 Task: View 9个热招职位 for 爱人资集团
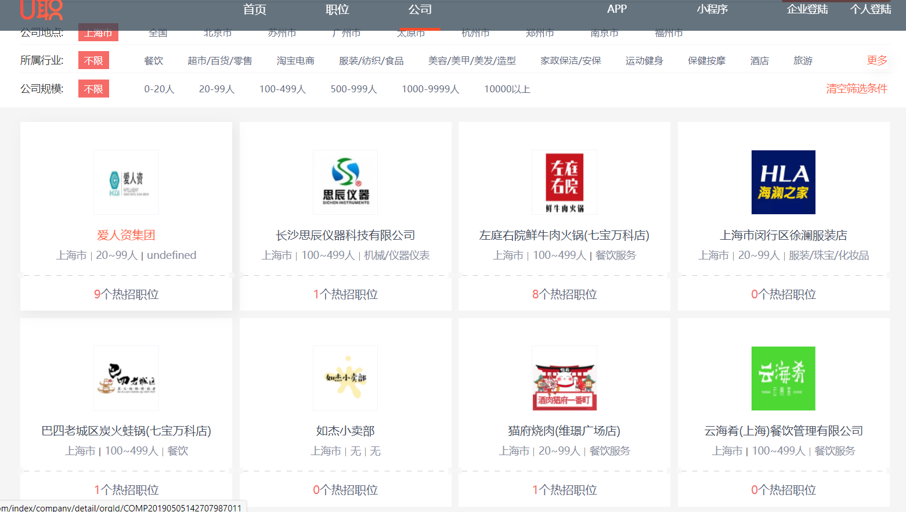(x=126, y=294)
